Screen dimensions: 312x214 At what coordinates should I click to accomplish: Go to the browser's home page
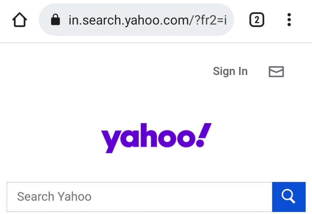click(x=19, y=20)
